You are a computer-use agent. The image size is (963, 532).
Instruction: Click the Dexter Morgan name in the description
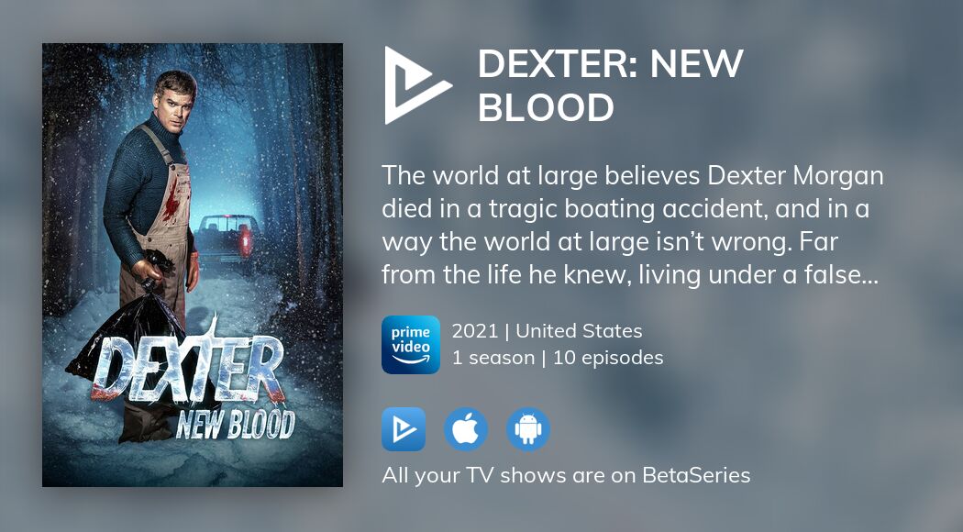tap(795, 176)
